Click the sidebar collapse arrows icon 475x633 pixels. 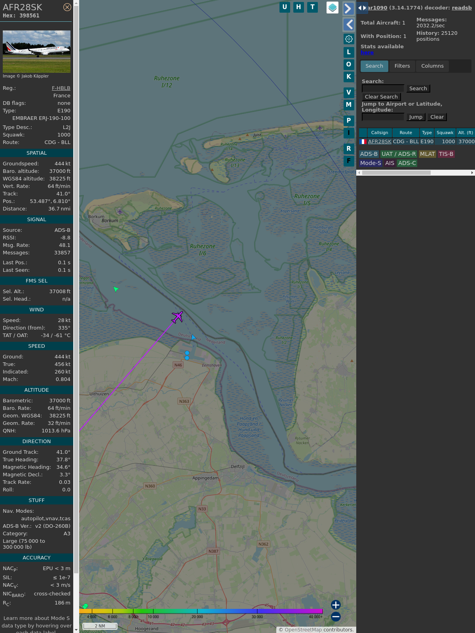click(x=362, y=8)
